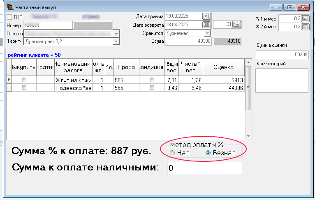
Task: Close the Частичный выкуп window
Action: (x=303, y=7)
